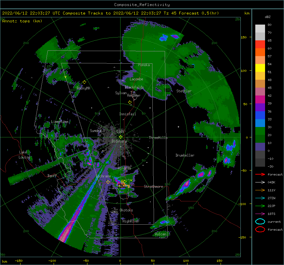Click the white 04DK track arrow
Image resolution: width=284 pixels, height=265 pixels.
click(260, 182)
